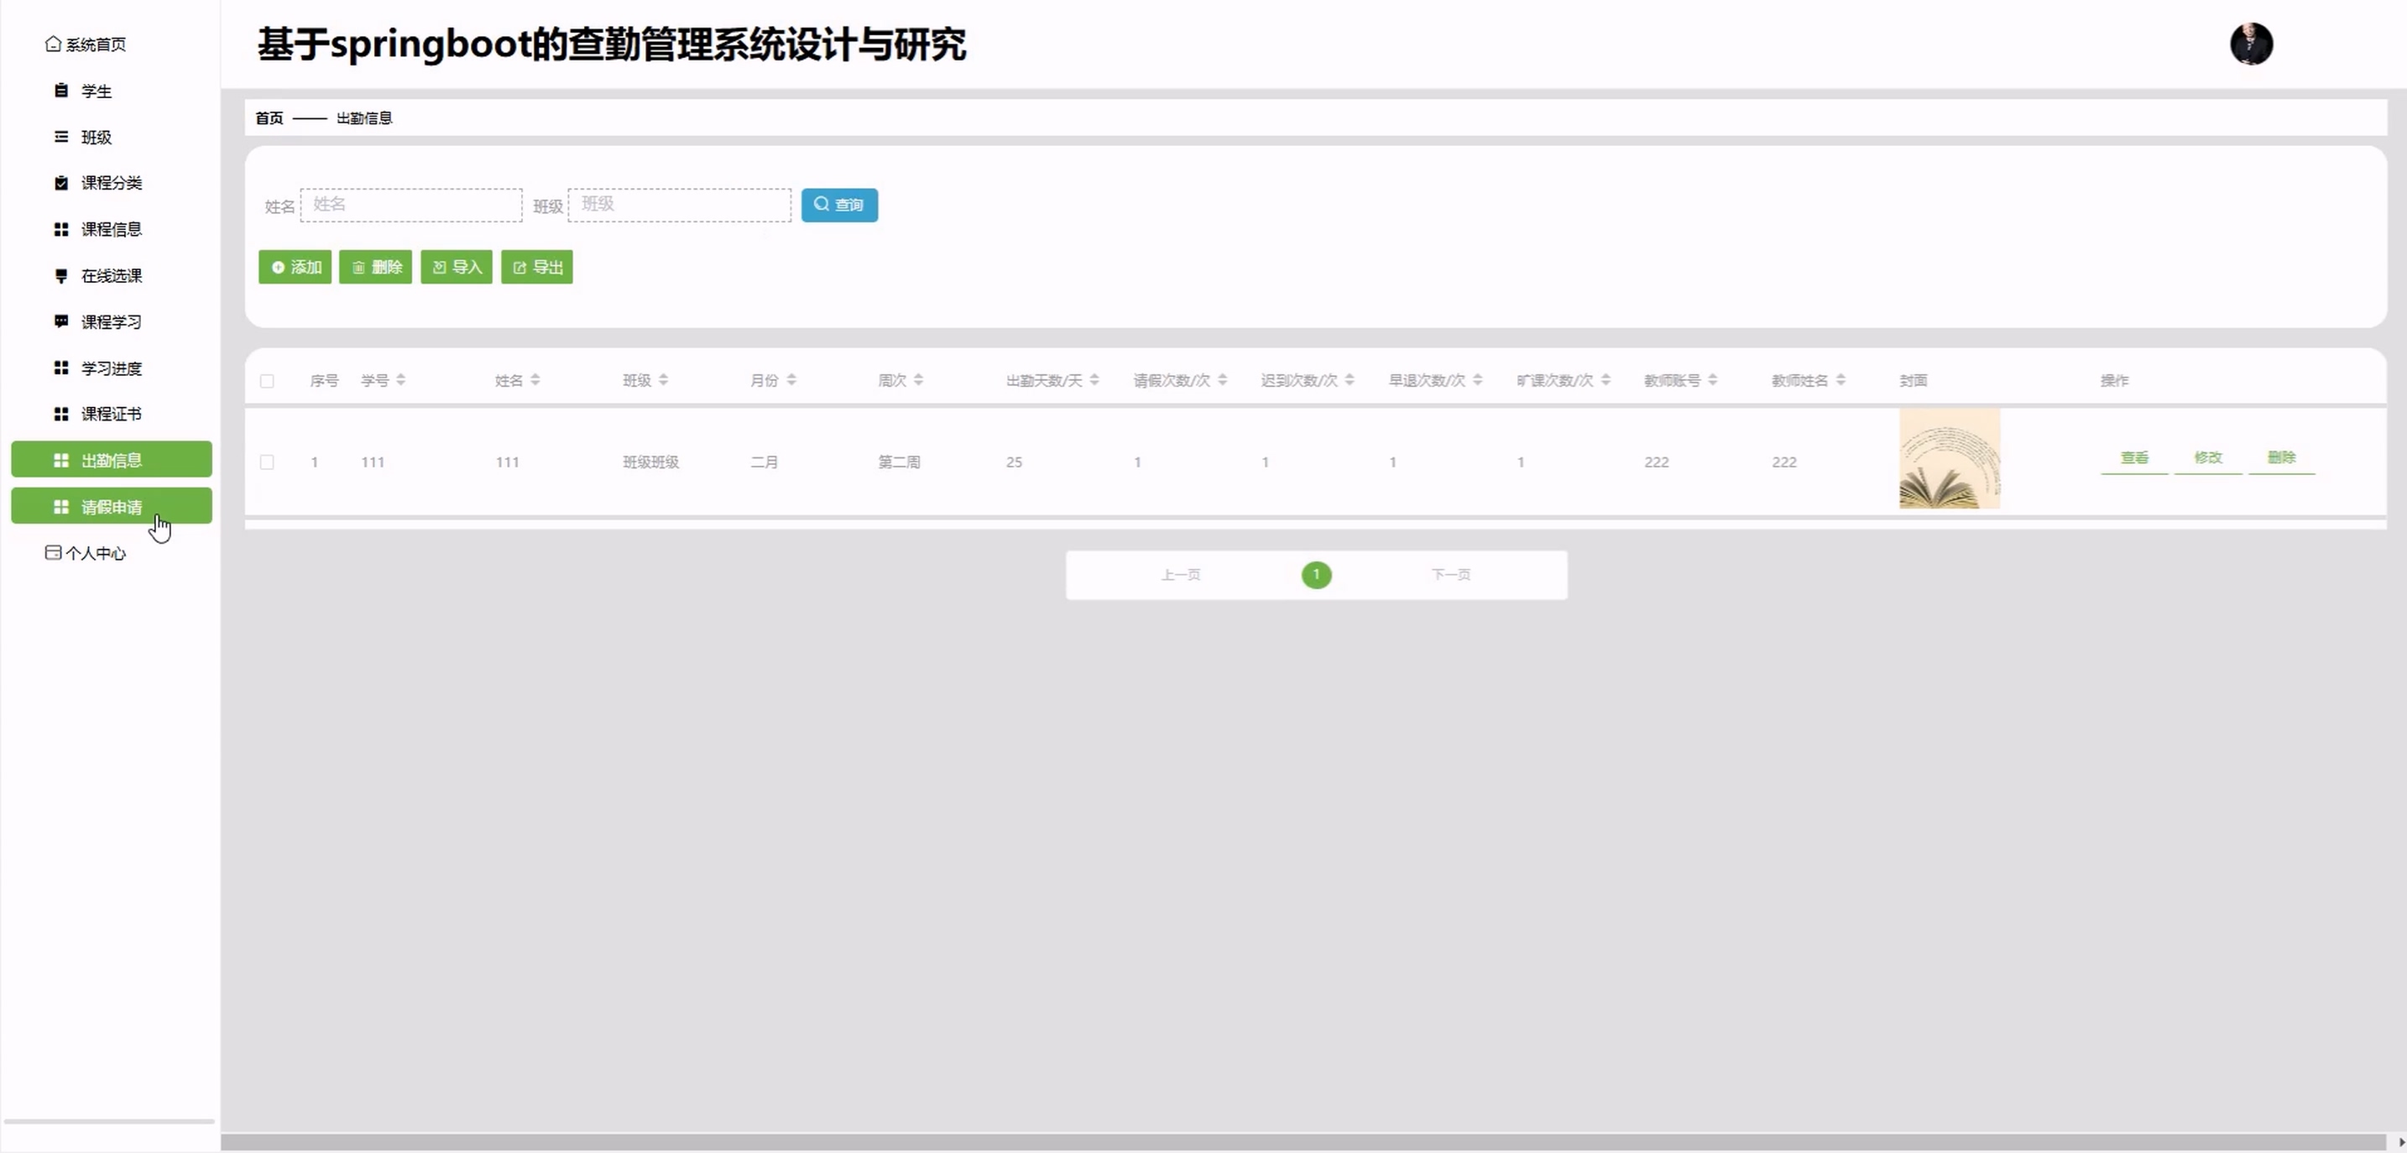The width and height of the screenshot is (2407, 1153).
Task: Click the user avatar at top right
Action: [2250, 44]
